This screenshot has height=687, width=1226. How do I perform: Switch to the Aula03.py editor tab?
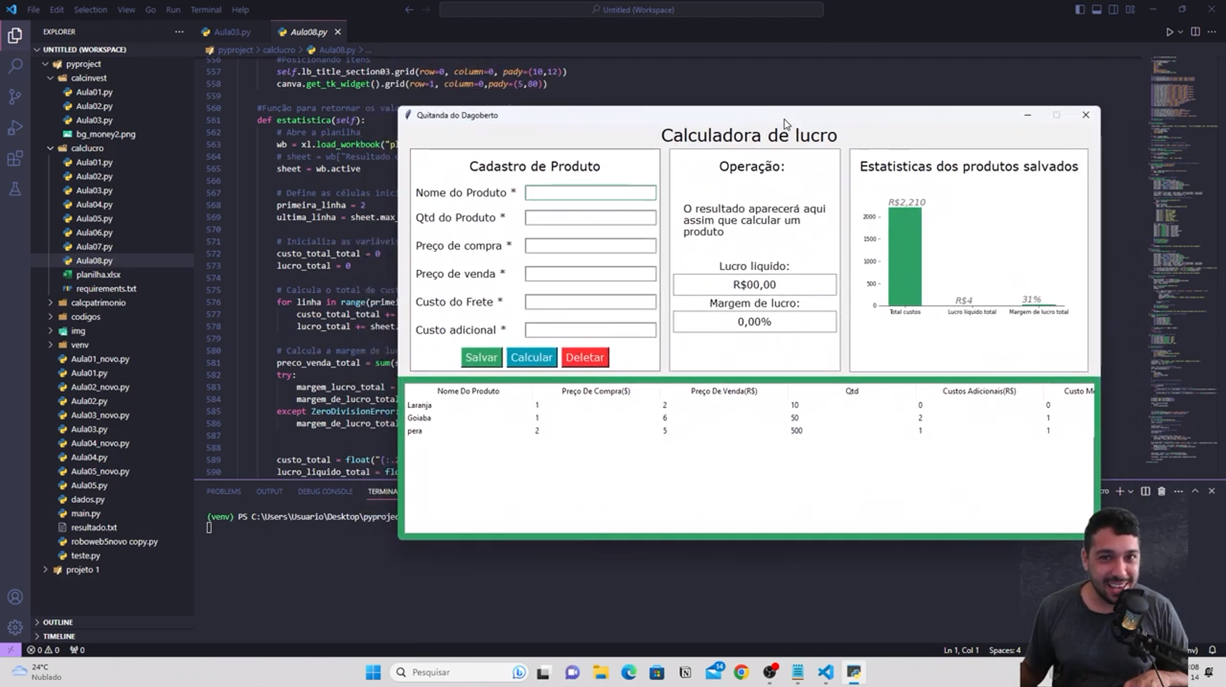pyautogui.click(x=231, y=32)
